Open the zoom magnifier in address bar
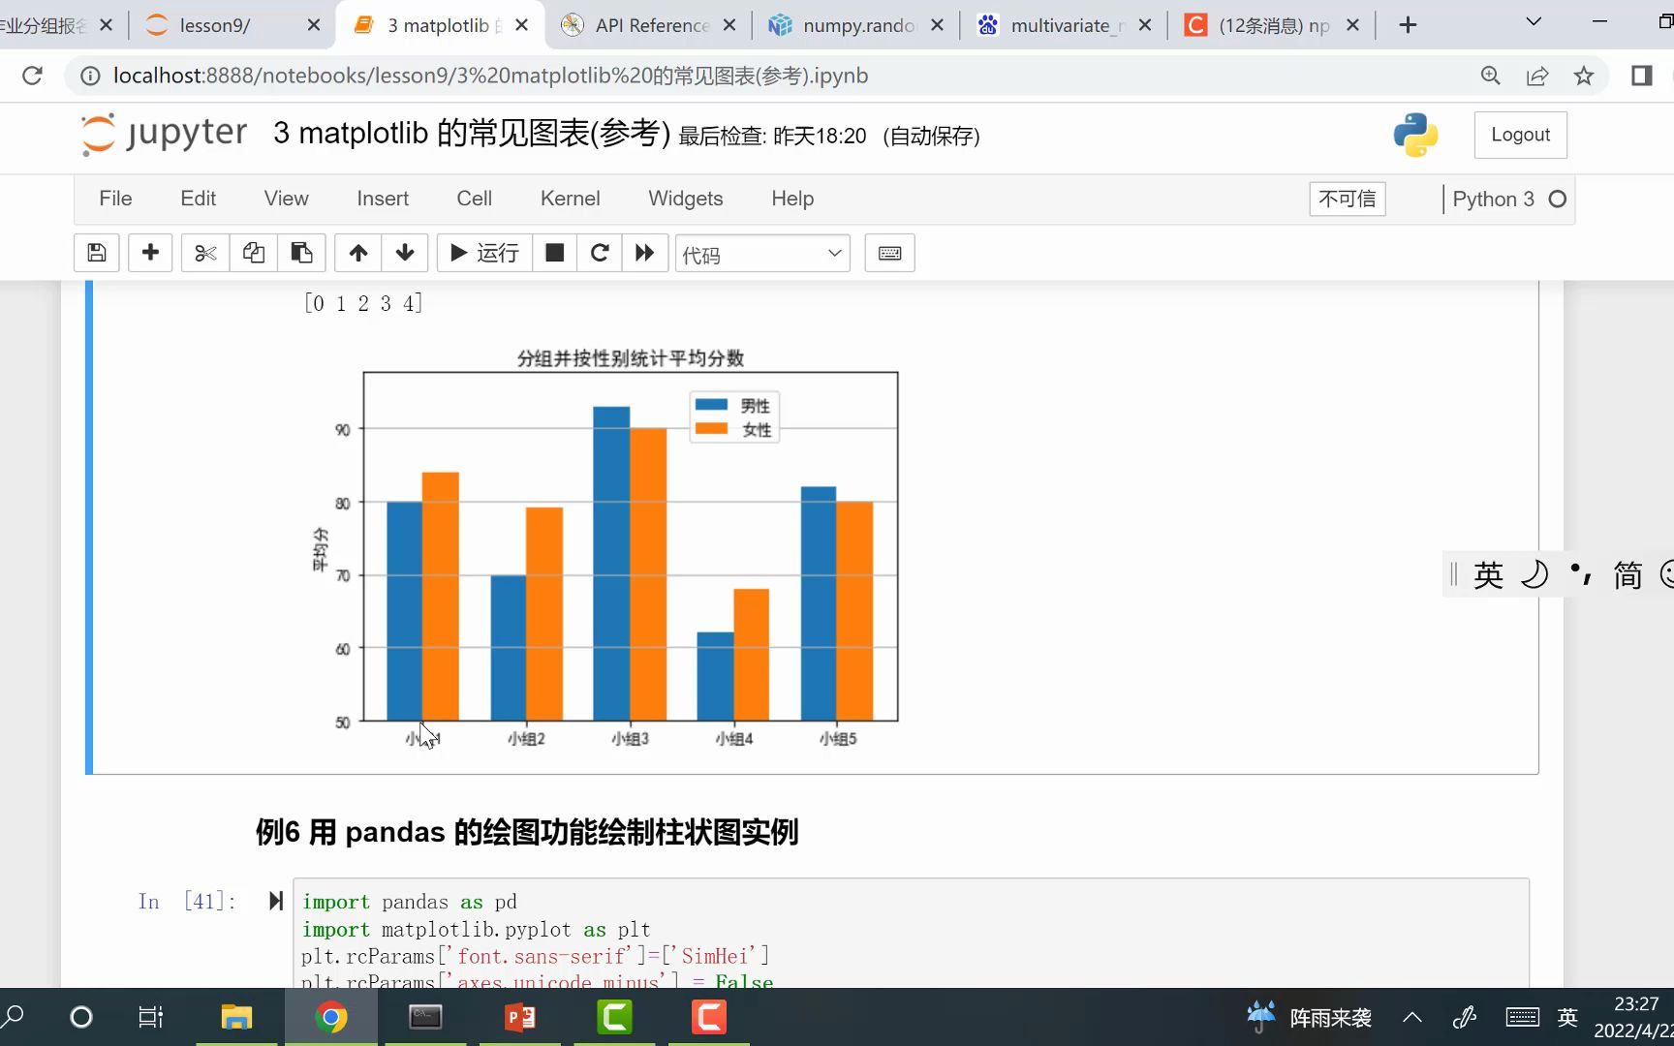1674x1046 pixels. 1491,76
